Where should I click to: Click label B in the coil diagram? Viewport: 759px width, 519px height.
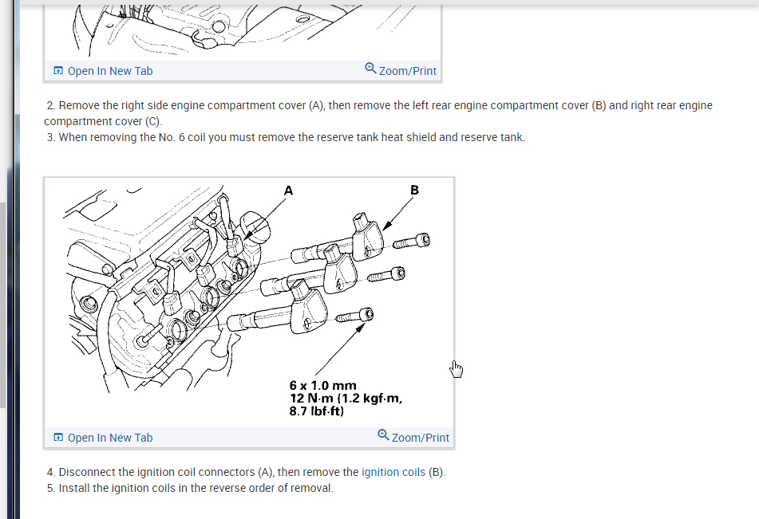tap(414, 190)
